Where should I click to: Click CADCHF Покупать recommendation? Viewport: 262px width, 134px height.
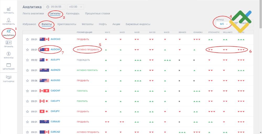click(x=82, y=91)
